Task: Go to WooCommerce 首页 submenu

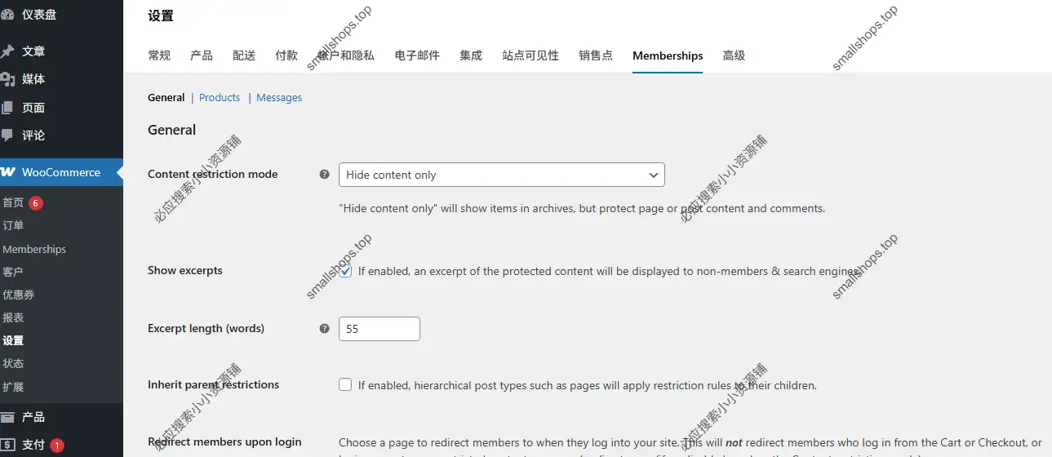Action: click(x=13, y=202)
